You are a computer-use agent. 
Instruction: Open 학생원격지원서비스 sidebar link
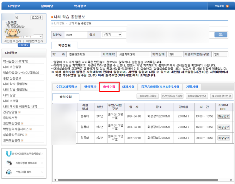coord(16,129)
